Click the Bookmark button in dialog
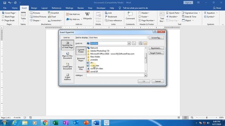Viewport: 225px width, 126px height. tap(156, 48)
